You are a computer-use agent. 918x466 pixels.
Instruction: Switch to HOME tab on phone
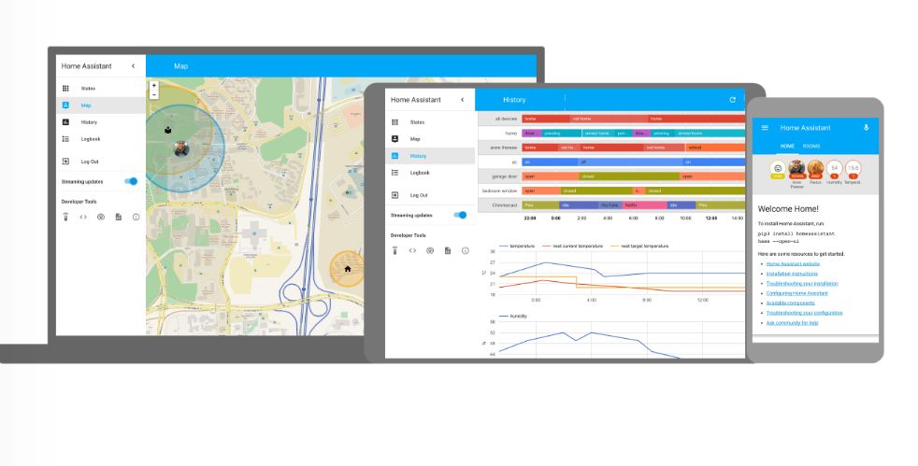tap(787, 147)
